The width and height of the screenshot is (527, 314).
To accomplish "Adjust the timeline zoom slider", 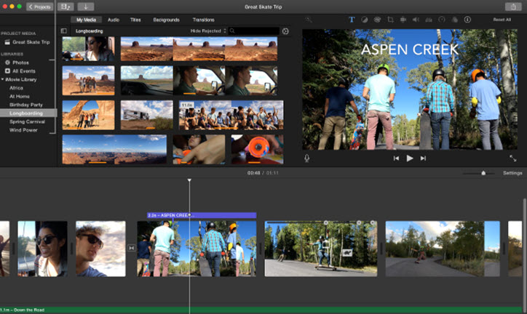I will 483,173.
